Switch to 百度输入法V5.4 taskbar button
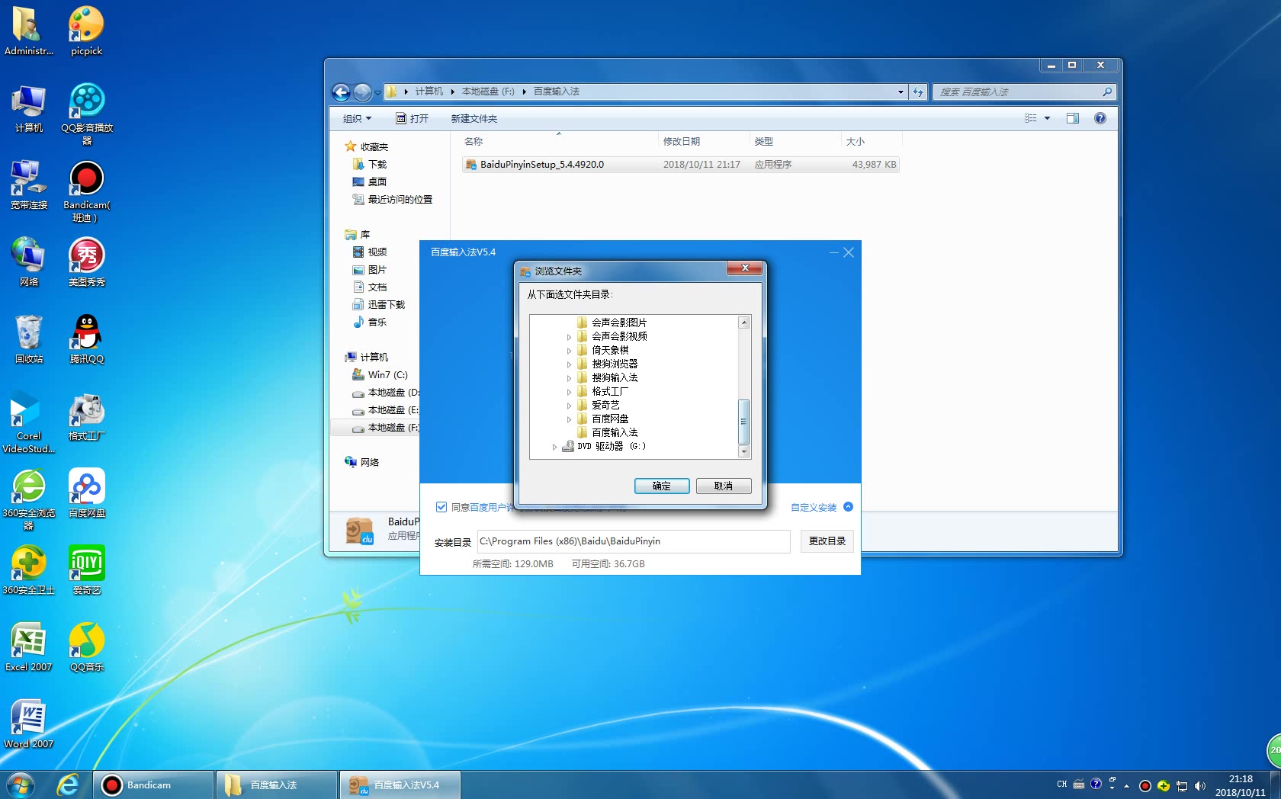The width and height of the screenshot is (1281, 799). point(400,785)
